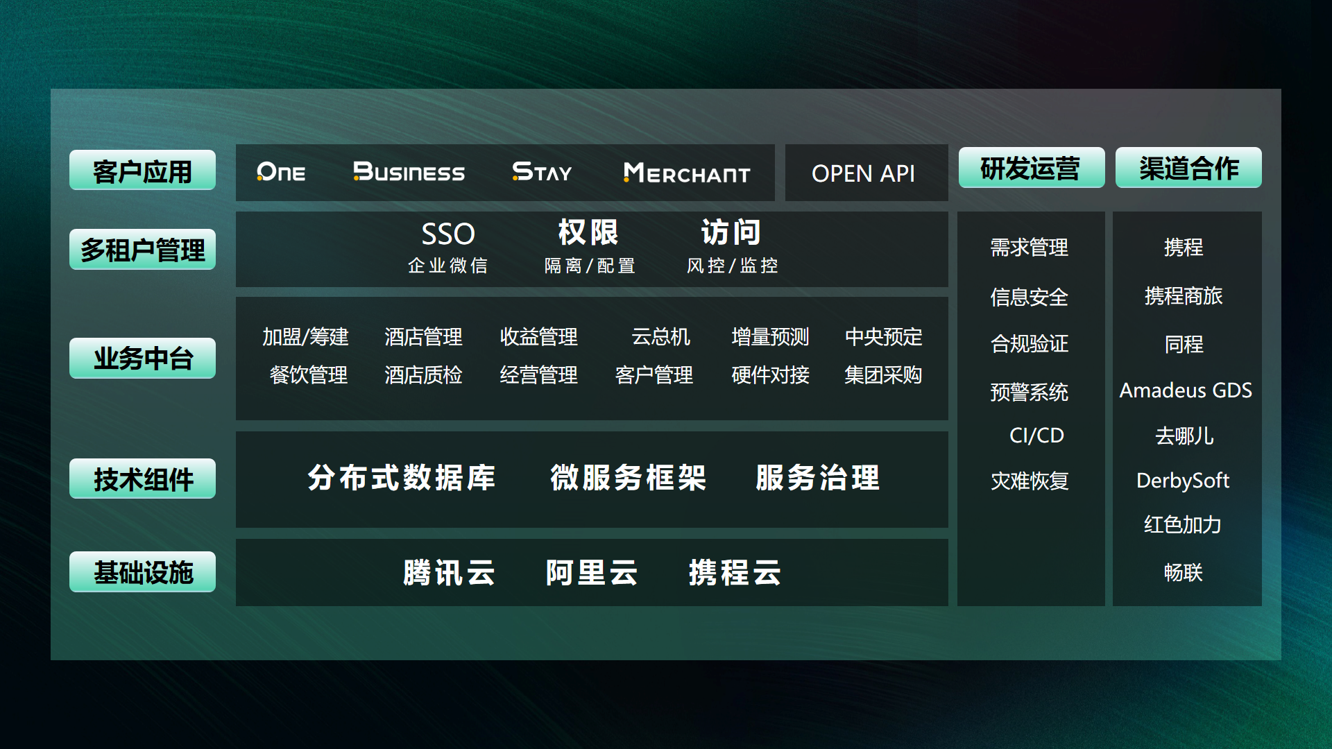Viewport: 1332px width, 749px height.
Task: Select the 基础设施 green label
Action: (142, 572)
